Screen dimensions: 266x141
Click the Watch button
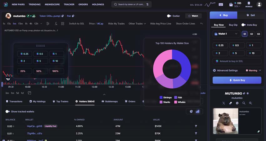pos(193,16)
